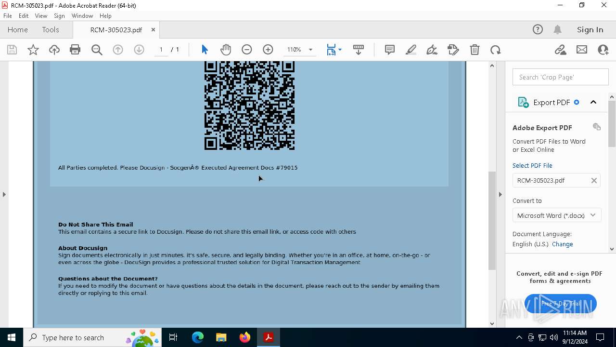
Task: Delete with the trash icon
Action: (x=475, y=50)
